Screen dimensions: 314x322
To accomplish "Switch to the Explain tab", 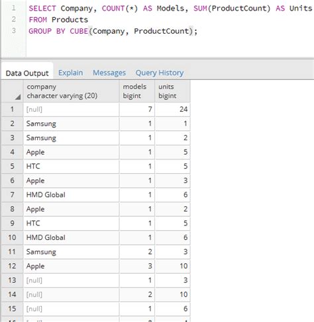I will click(71, 73).
